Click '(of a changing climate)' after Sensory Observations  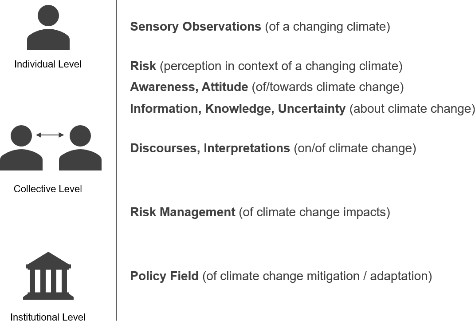328,27
